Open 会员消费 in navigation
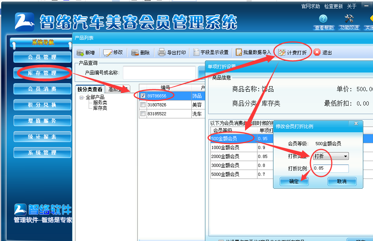The height and width of the screenshot is (241, 373). pos(42,89)
